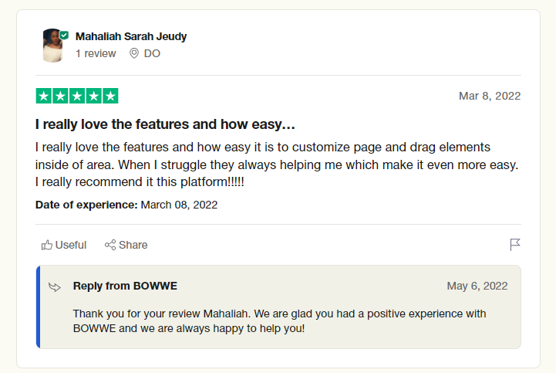Viewport: 556px width, 373px height.
Task: Open reviewer name Mahaliah Sarah Jeudy
Action: point(131,36)
